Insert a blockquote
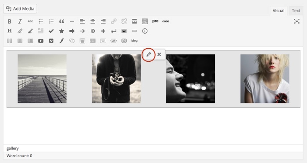 [61, 21]
